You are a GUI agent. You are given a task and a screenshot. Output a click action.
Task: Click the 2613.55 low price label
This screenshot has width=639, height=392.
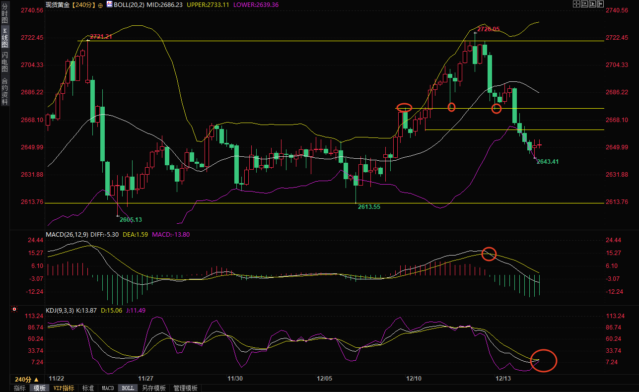point(369,206)
